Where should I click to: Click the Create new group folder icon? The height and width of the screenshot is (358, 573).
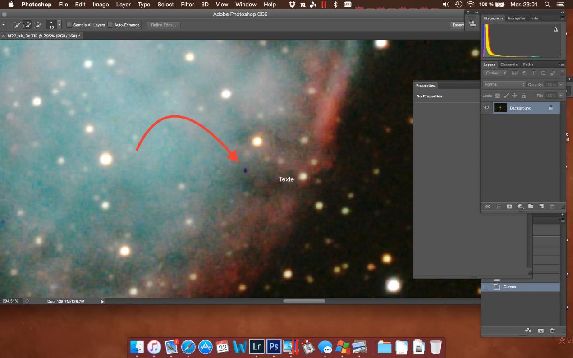pos(531,207)
